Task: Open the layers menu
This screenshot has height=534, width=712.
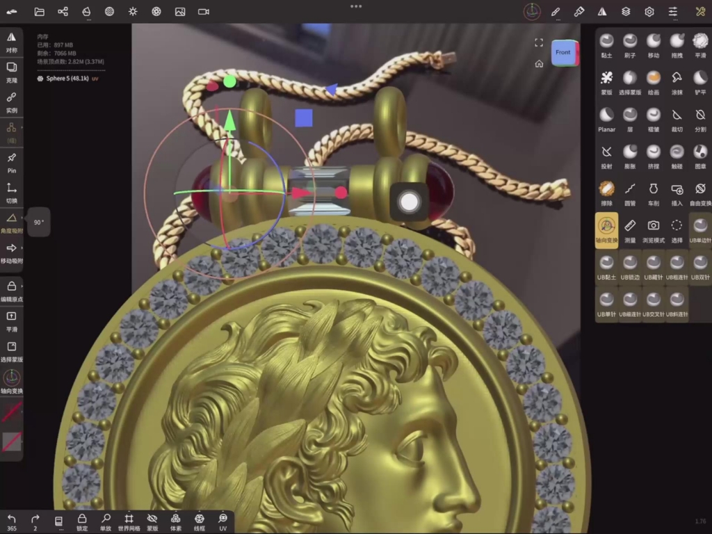Action: [x=626, y=12]
